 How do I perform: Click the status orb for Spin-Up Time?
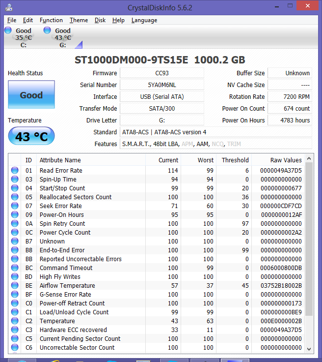pyautogui.click(x=15, y=179)
